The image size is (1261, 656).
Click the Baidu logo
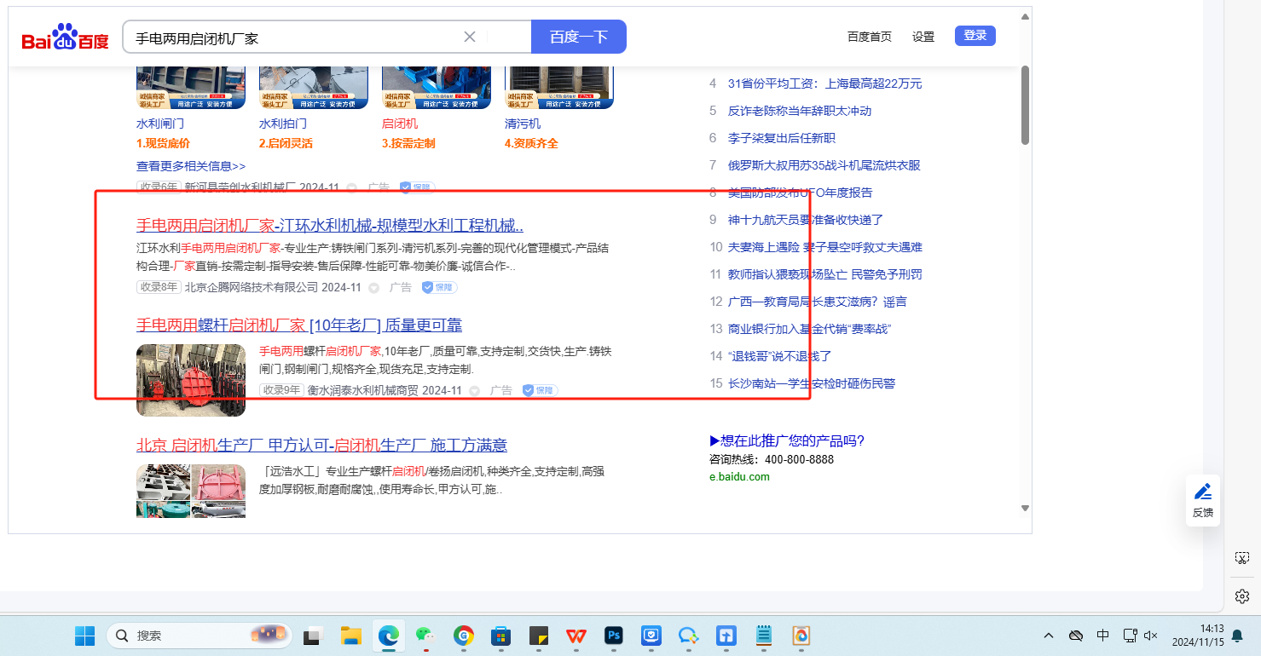(65, 38)
